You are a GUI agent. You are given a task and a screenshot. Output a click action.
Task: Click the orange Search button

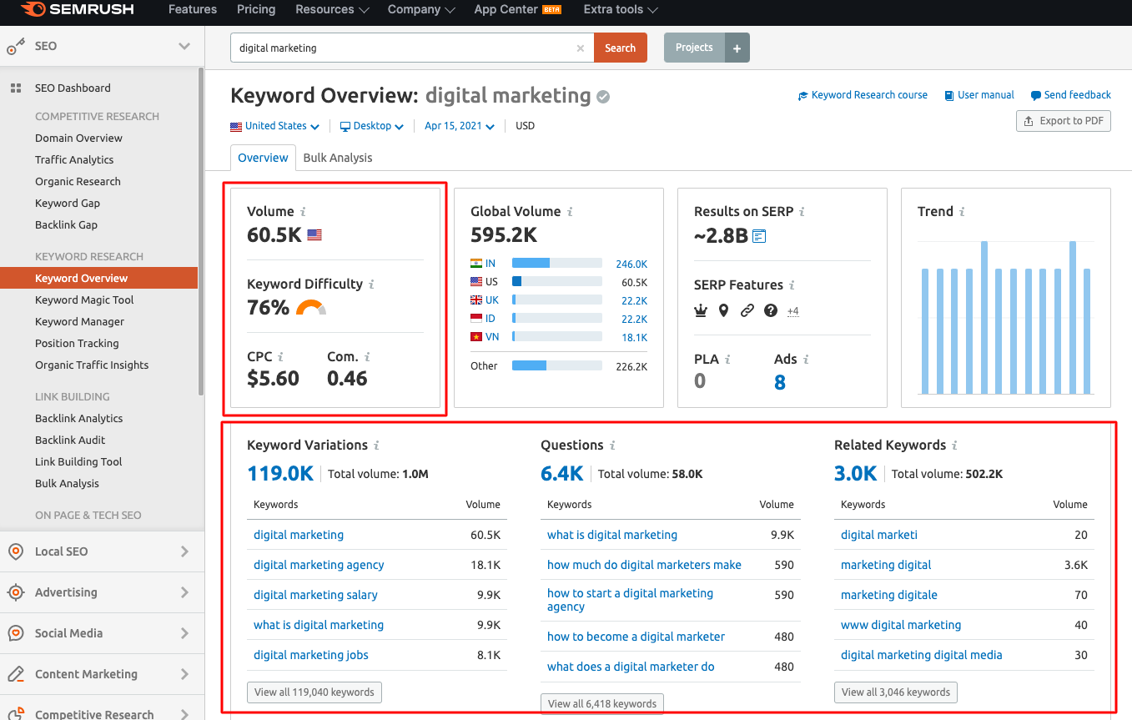click(x=620, y=48)
